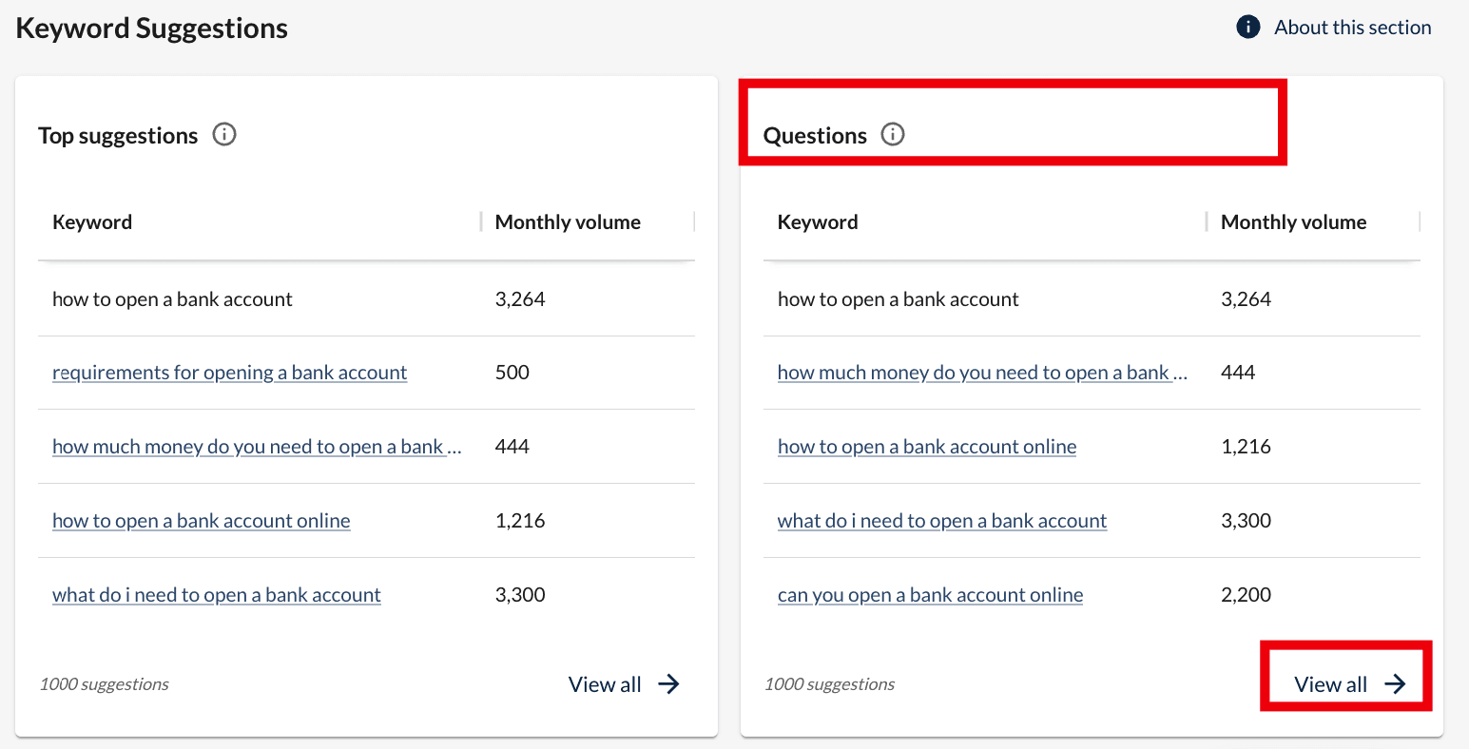This screenshot has height=749, width=1469.
Task: Sort by Keyword column in Questions table
Action: [818, 222]
